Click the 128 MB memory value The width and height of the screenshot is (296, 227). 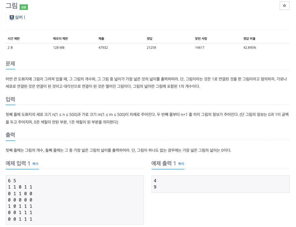tap(59, 47)
